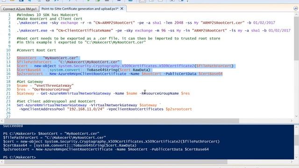Click the comment "#Get Gateway"
The height and width of the screenshot is (168, 299).
point(30,82)
